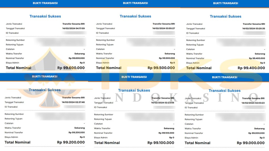The height and width of the screenshot is (151, 269).
Task: Click the total amount Rp 99.600.000
Action: pyautogui.click(x=71, y=68)
